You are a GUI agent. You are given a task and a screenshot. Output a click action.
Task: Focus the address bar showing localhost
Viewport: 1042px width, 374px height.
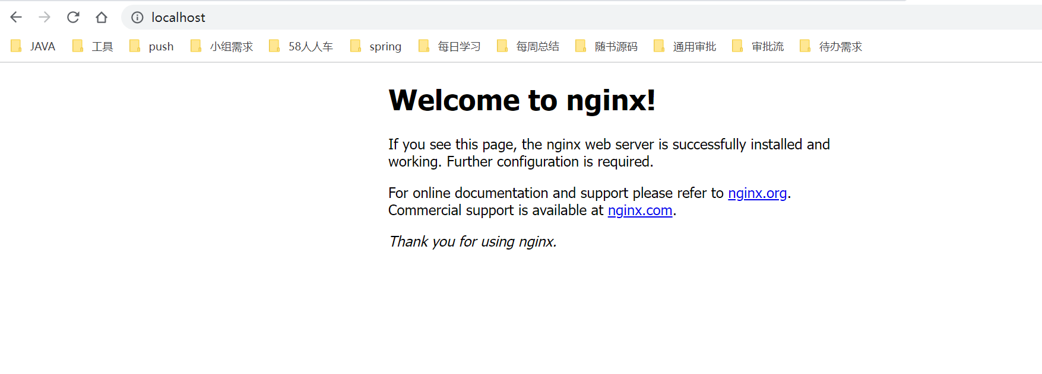(582, 17)
